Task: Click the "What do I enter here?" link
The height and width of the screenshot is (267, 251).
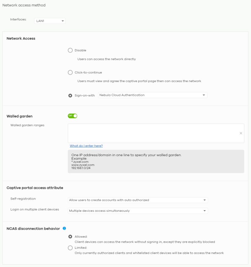Action: [x=86, y=146]
